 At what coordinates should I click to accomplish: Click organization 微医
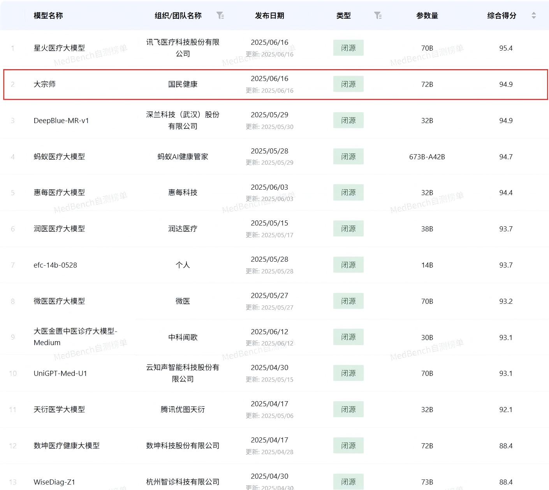pyautogui.click(x=183, y=301)
